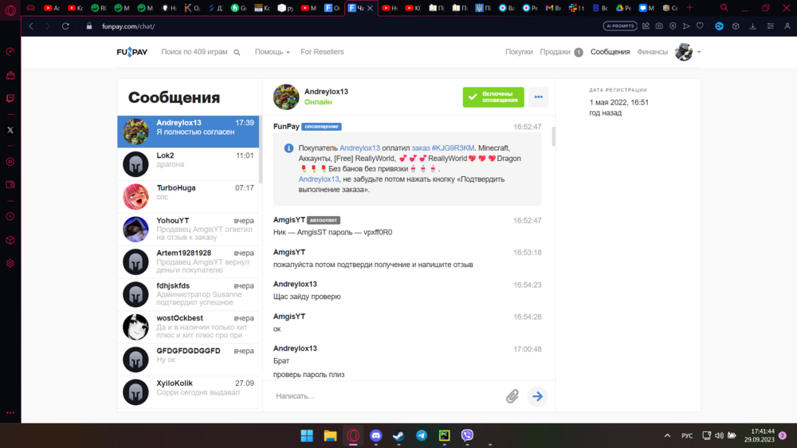Viewport: 797px width, 448px height.
Task: Open a new browser tab with plus
Action: (x=689, y=8)
